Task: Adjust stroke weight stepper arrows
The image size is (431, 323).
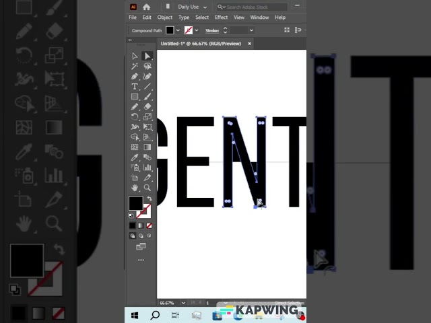Action: coord(225,30)
